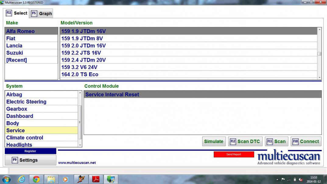Choose Headlights in the System list
This screenshot has width=327, height=184.
[x=41, y=144]
